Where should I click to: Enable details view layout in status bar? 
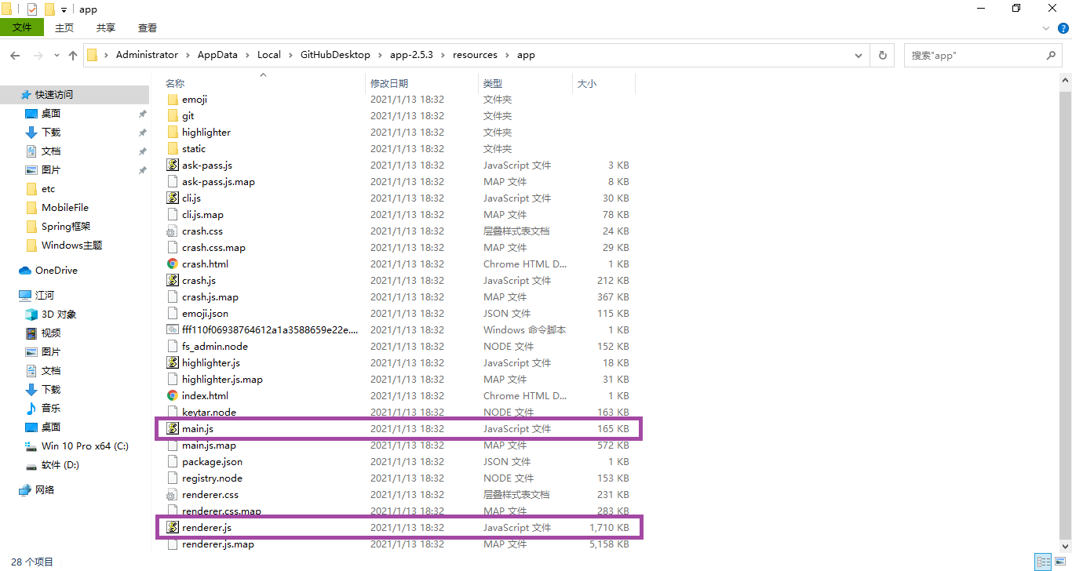[1044, 561]
